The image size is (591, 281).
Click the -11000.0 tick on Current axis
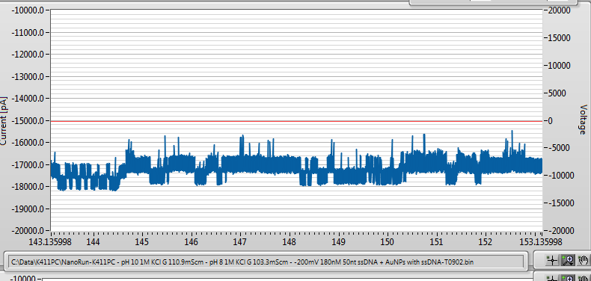coord(28,32)
